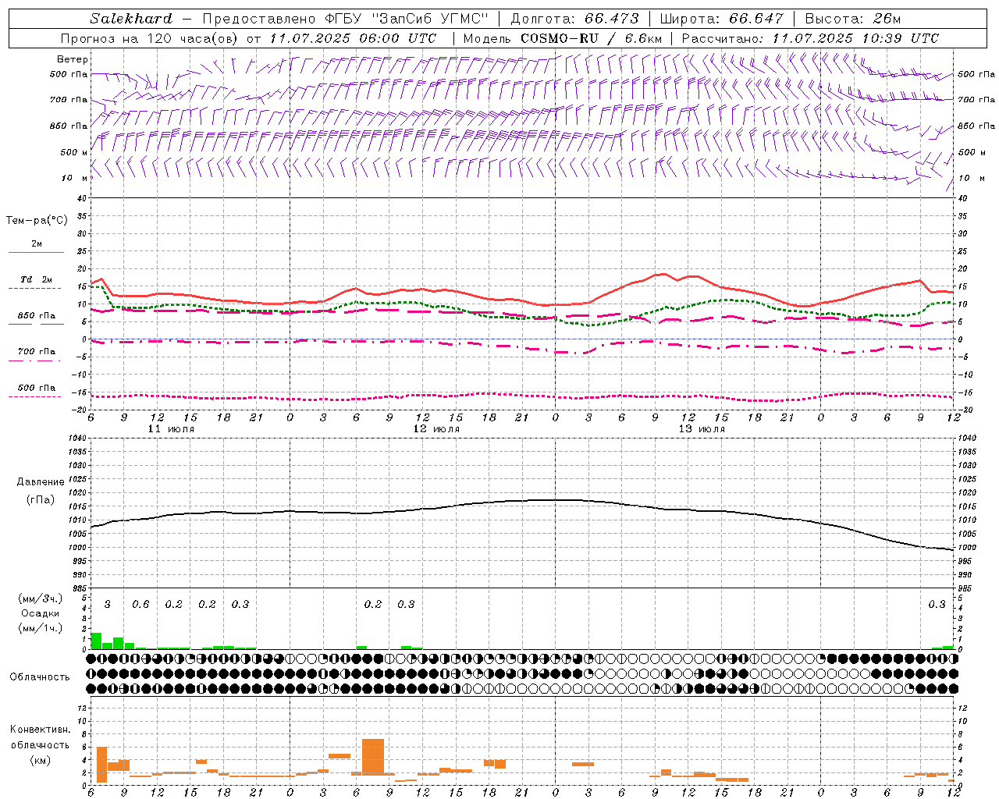Viewport: 999px width, 799px height.
Task: Click the black pressure curve line
Action: pos(522,501)
